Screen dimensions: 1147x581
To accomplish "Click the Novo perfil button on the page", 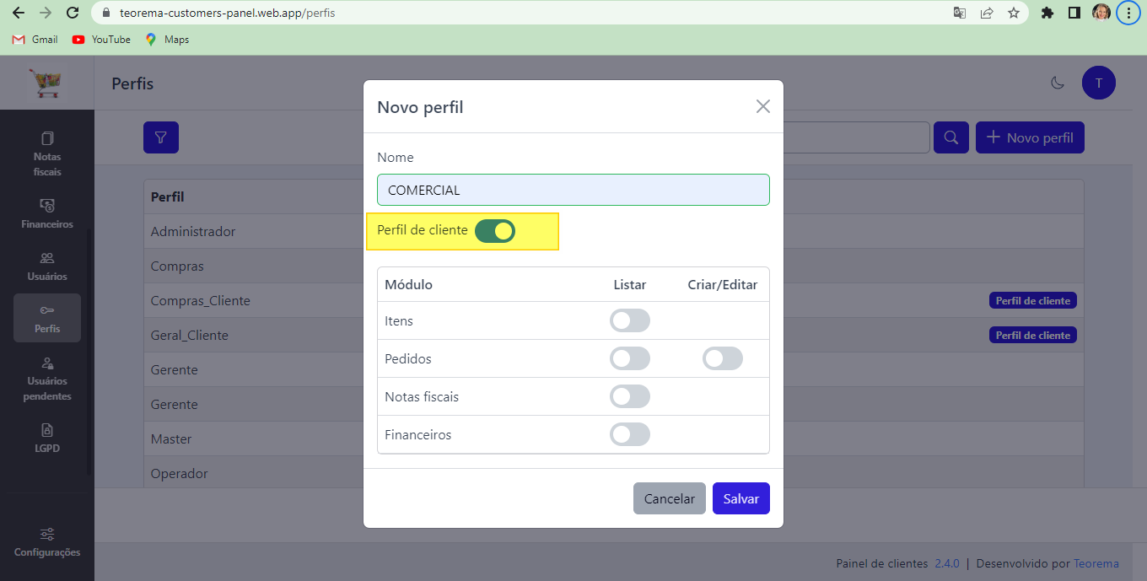I will click(1030, 137).
